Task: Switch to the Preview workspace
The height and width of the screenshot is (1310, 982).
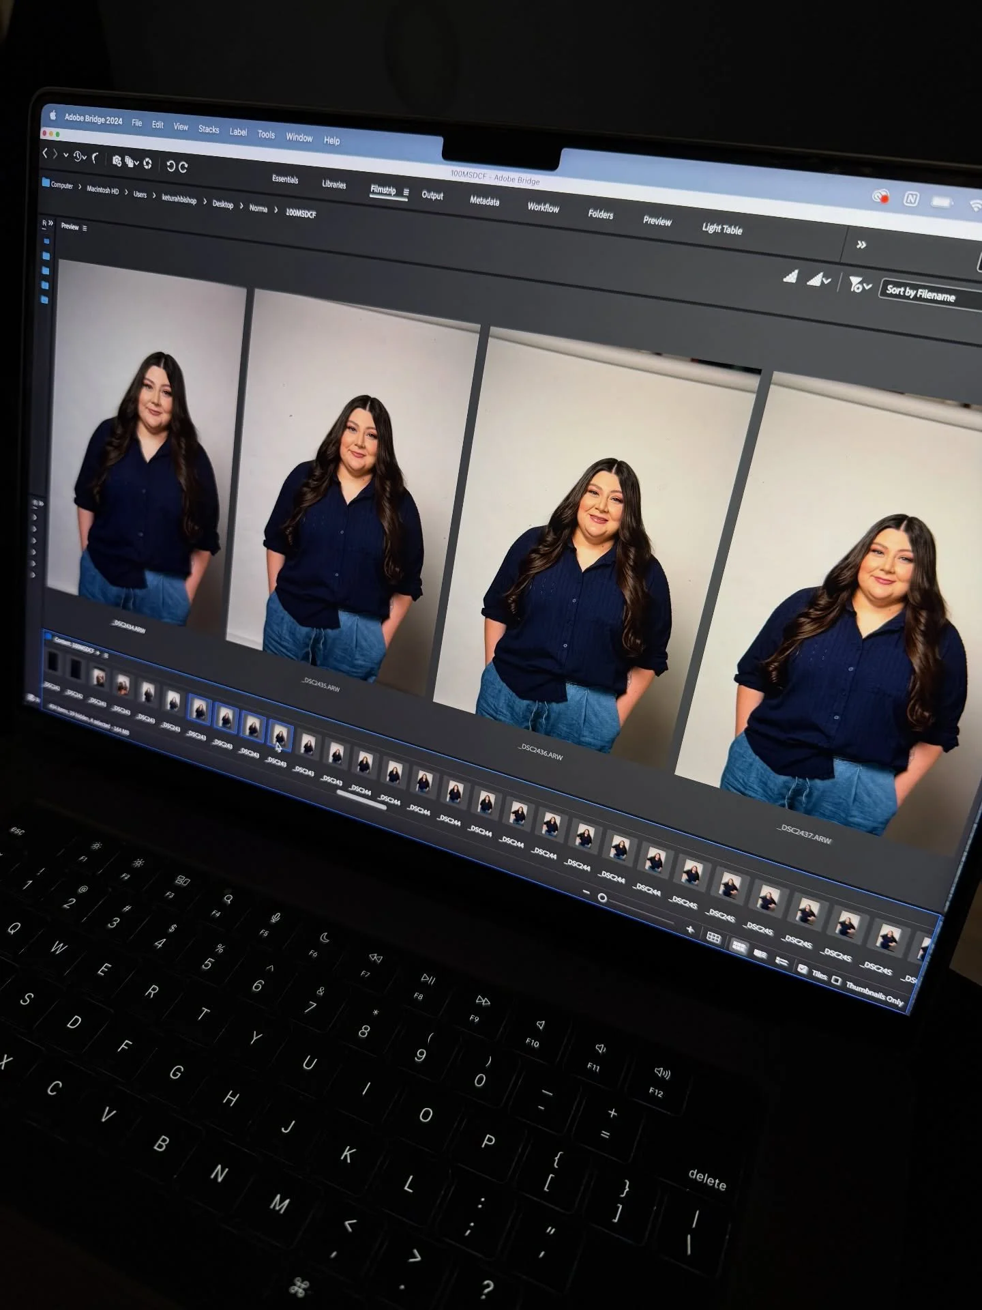Action: (657, 221)
